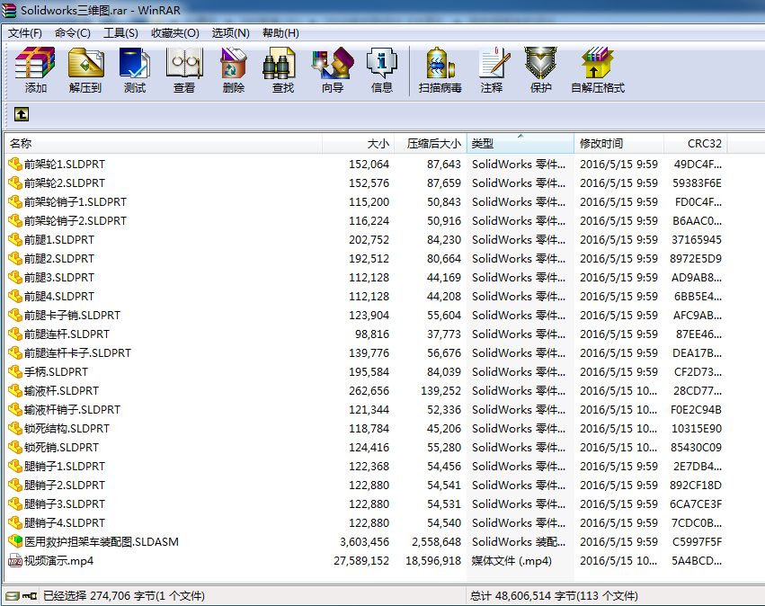
Task: Click CRC value 8972E5D9
Action: (x=696, y=259)
